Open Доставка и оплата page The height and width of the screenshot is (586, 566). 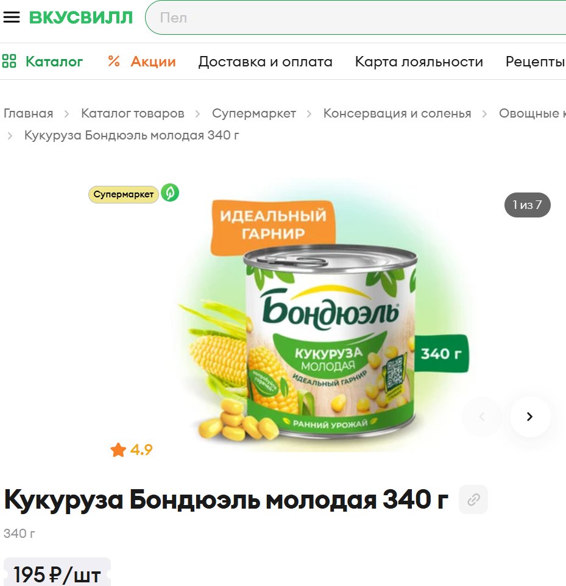click(265, 62)
